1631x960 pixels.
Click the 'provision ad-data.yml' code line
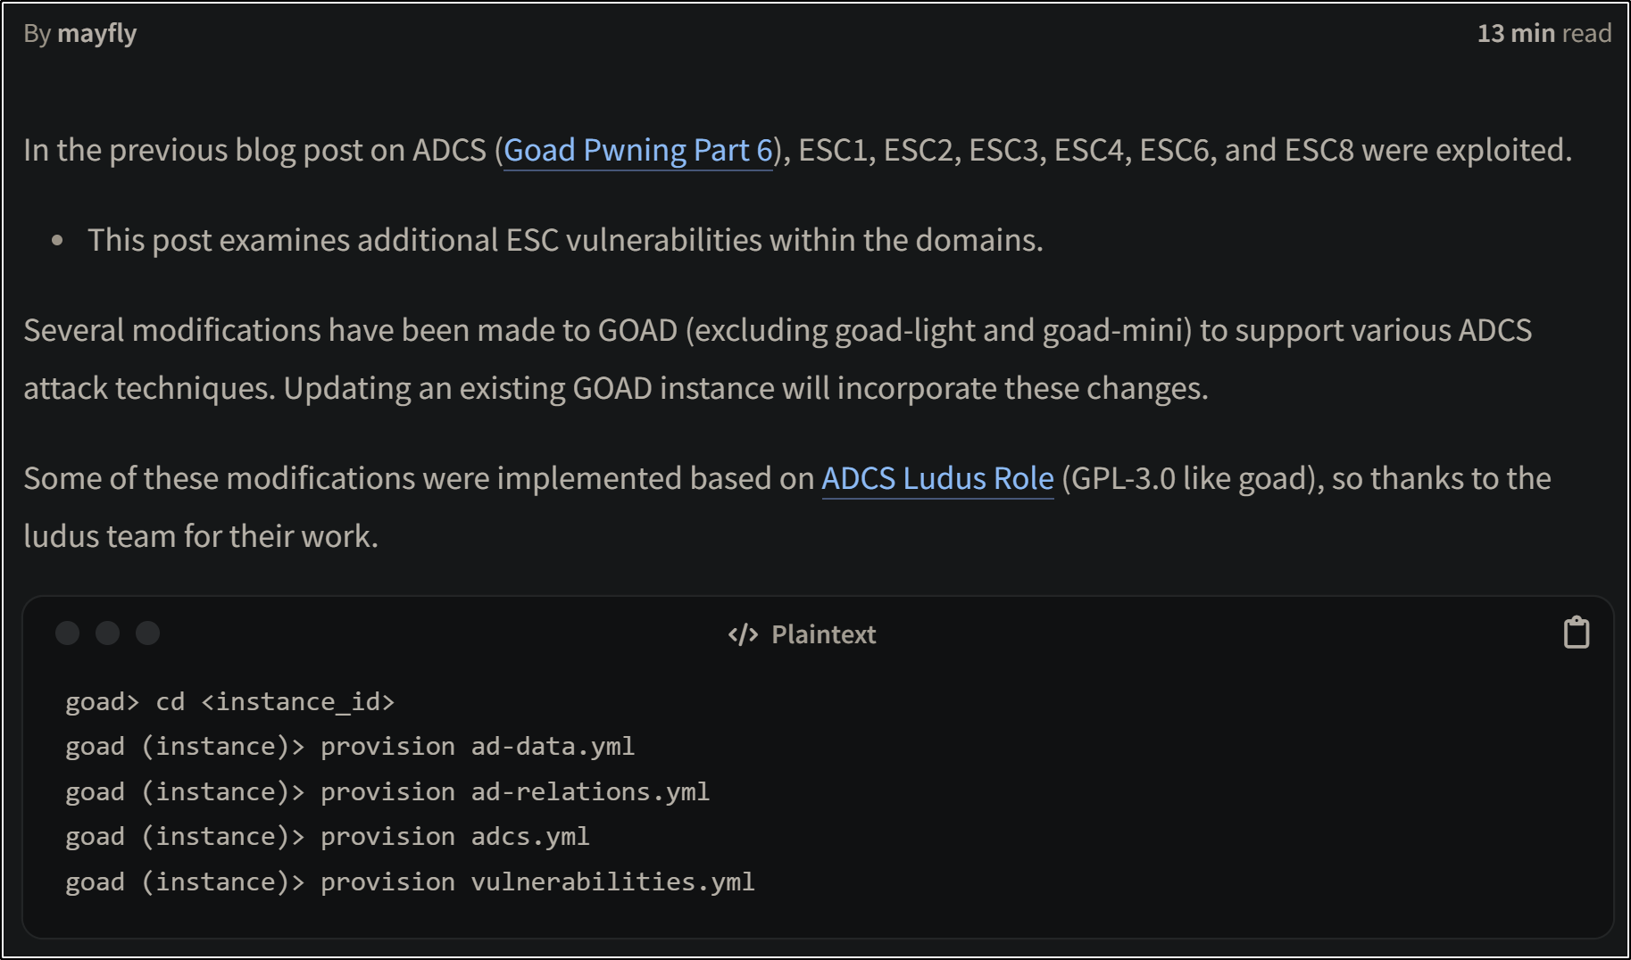tap(350, 747)
